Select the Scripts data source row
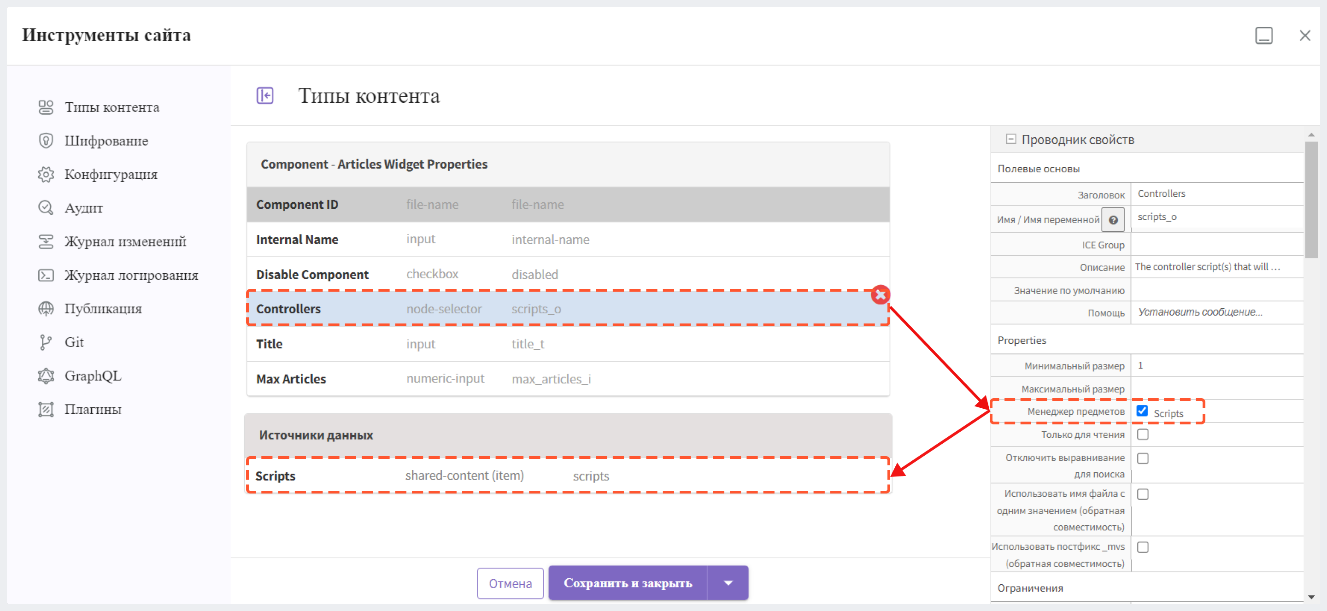 568,476
